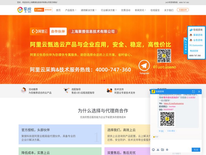Select the first banner carousel dot

102,80
